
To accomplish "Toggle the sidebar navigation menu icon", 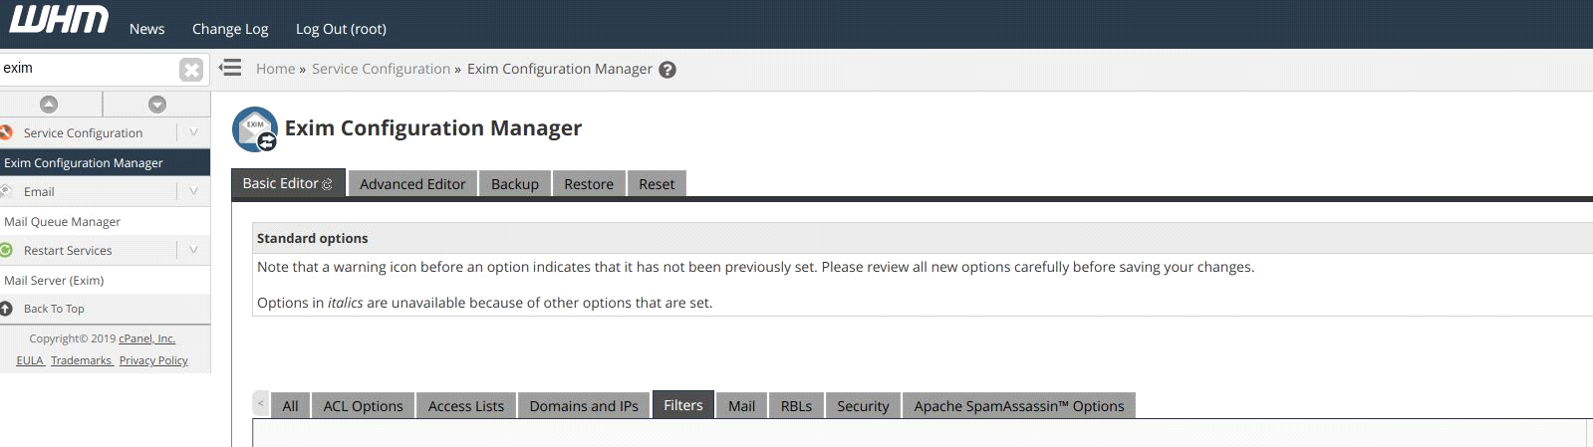I will click(230, 68).
